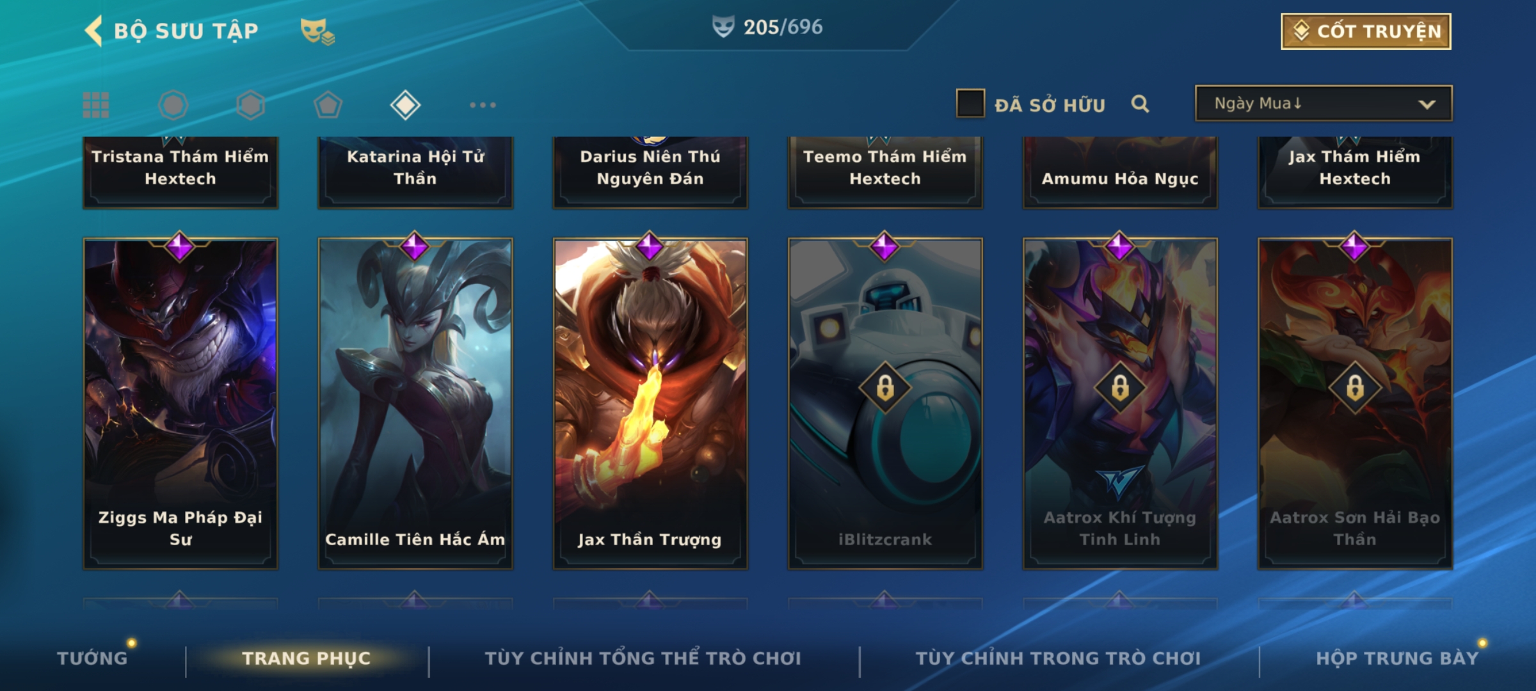Open the skin mask coins icon
The width and height of the screenshot is (1536, 691).
coord(317,31)
